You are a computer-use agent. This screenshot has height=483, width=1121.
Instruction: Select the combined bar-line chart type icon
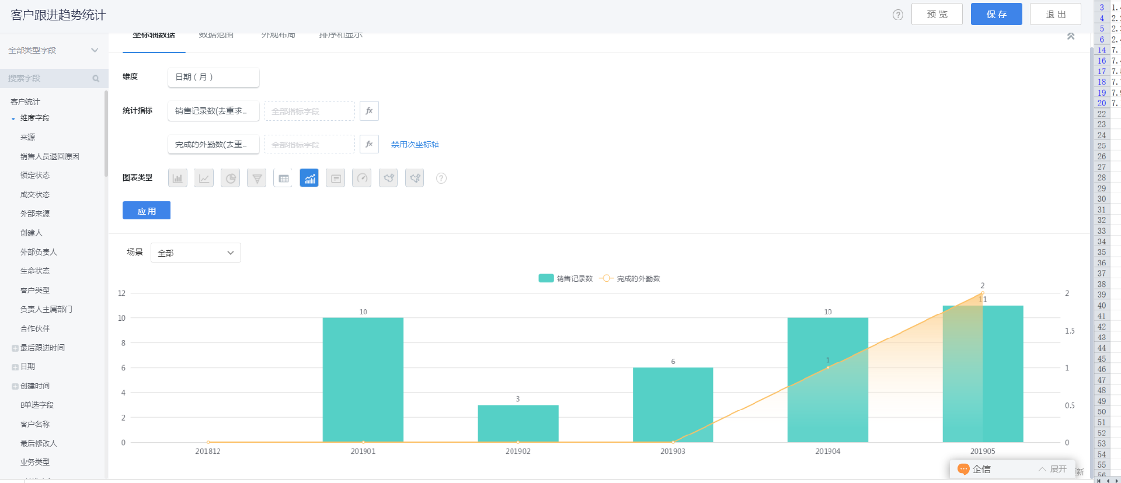coord(309,178)
